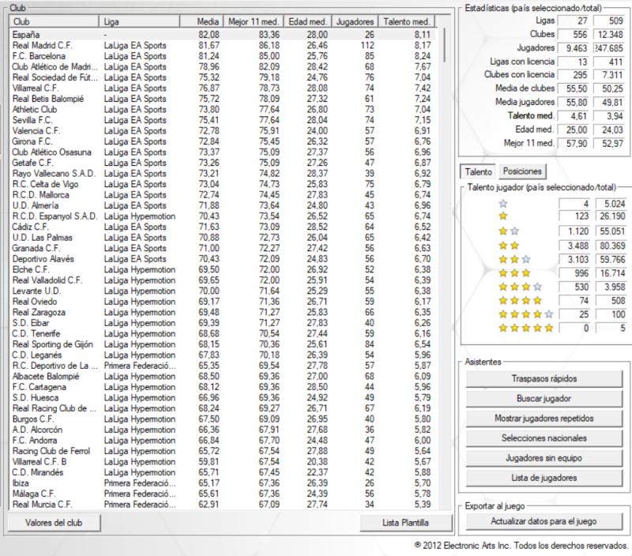This screenshot has width=632, height=556.
Task: Select S.D. Eibar row
Action: [x=224, y=323]
